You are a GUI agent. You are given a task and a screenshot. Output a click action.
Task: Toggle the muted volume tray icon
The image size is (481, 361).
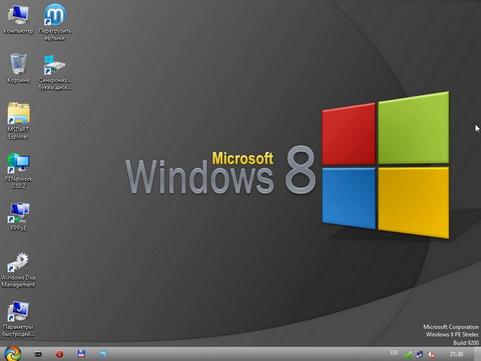(431, 354)
